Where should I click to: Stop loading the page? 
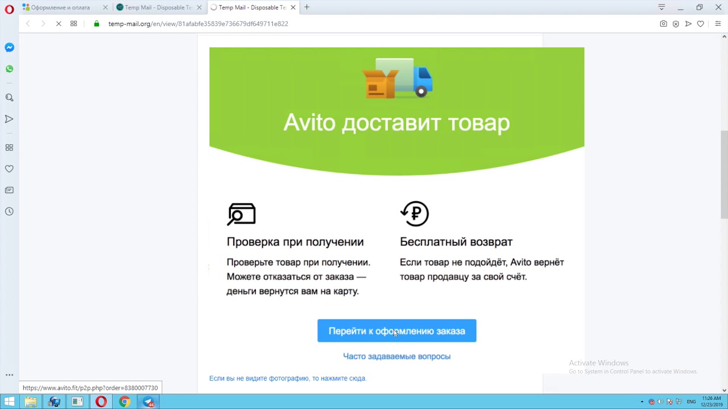tap(59, 24)
